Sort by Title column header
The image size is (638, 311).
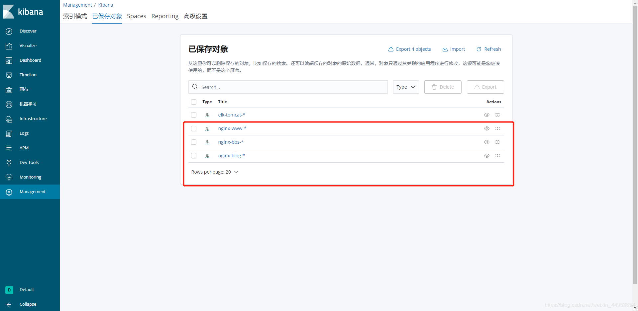point(223,102)
